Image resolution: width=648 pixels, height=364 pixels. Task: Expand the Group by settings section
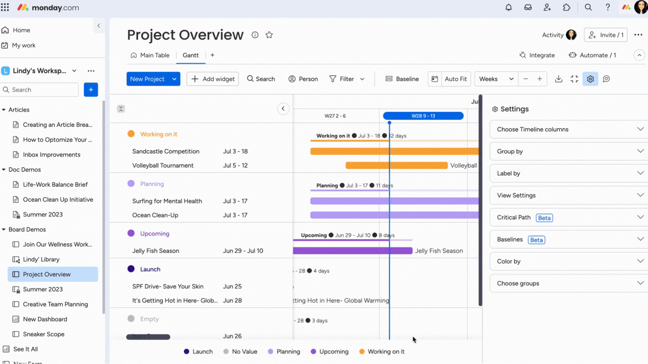click(568, 151)
